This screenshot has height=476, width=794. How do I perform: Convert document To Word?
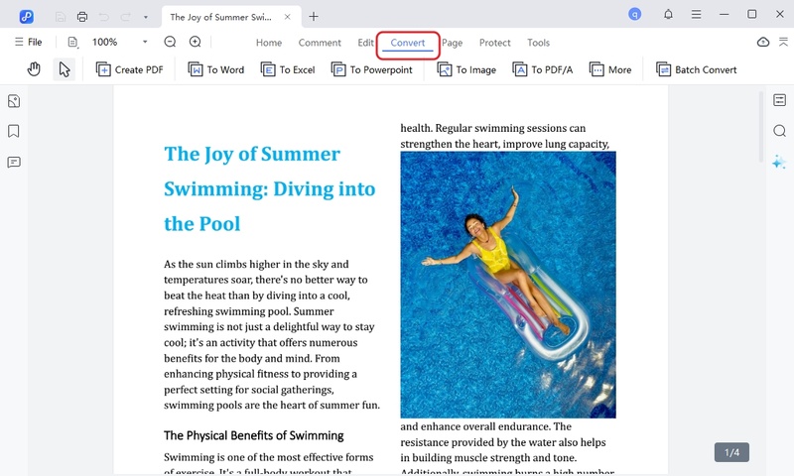(x=215, y=69)
